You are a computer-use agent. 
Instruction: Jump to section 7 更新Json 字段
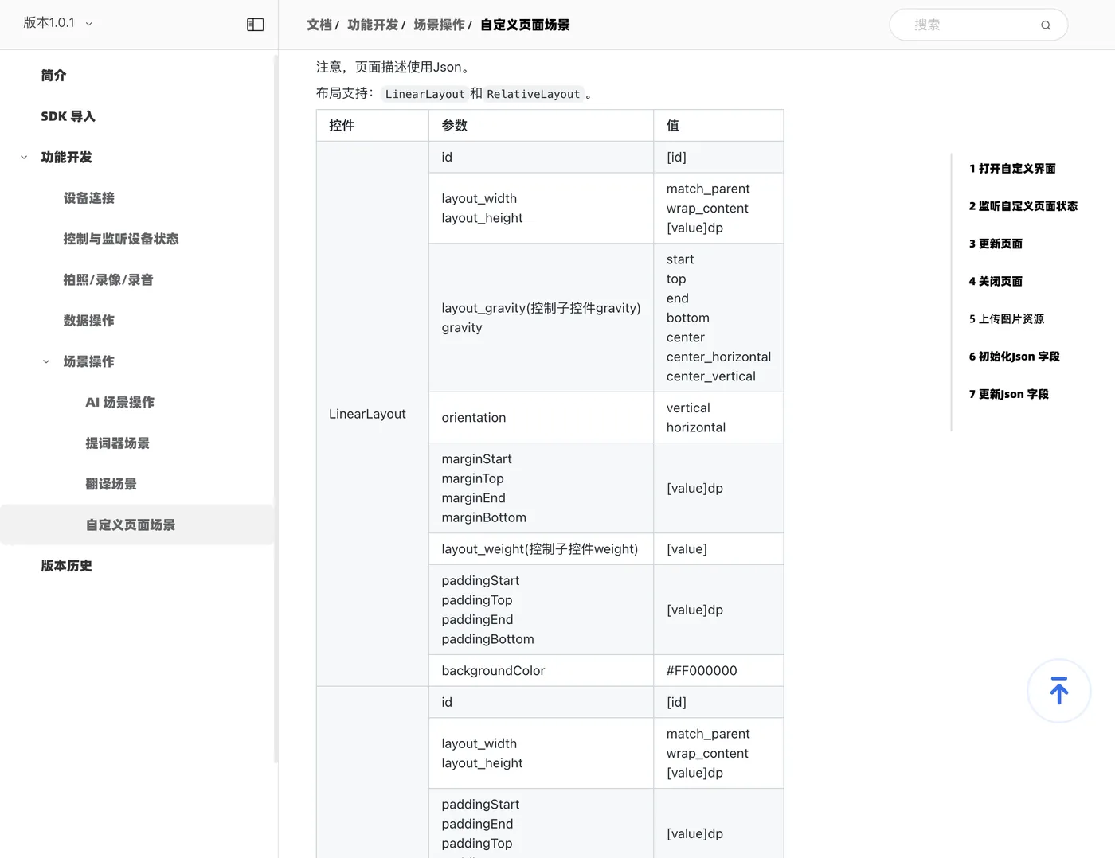pos(1009,394)
